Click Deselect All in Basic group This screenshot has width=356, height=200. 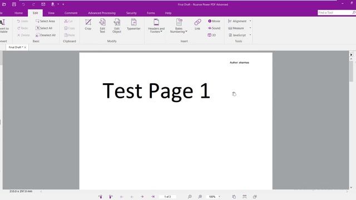46,35
